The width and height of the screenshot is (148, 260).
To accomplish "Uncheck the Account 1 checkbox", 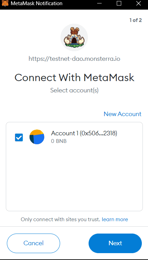I will 19,137.
